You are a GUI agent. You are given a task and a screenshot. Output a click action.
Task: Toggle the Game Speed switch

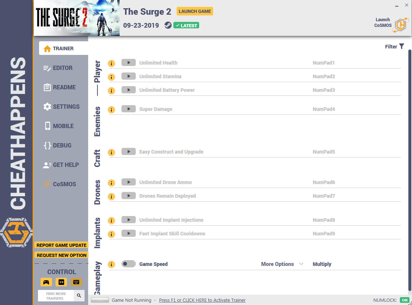click(x=129, y=264)
